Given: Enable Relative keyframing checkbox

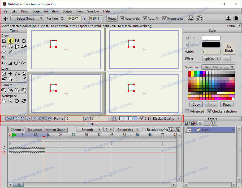Looking at the screenshot, I should pyautogui.click(x=144, y=130).
